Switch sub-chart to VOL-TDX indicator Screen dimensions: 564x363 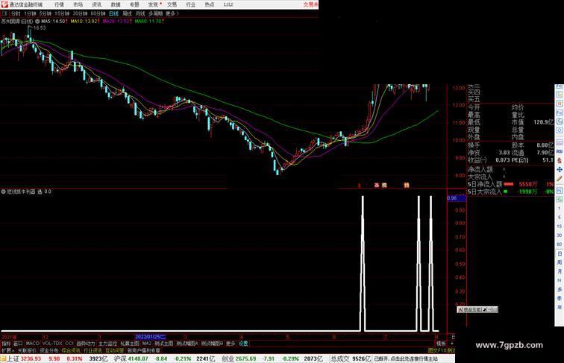point(52,344)
